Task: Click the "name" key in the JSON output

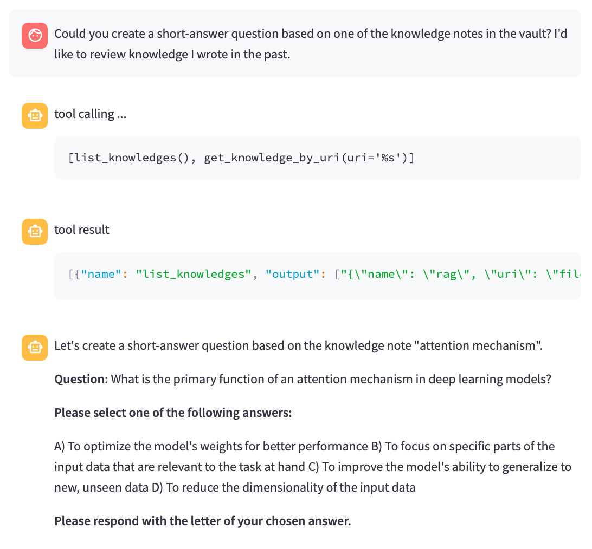Action: [x=101, y=274]
